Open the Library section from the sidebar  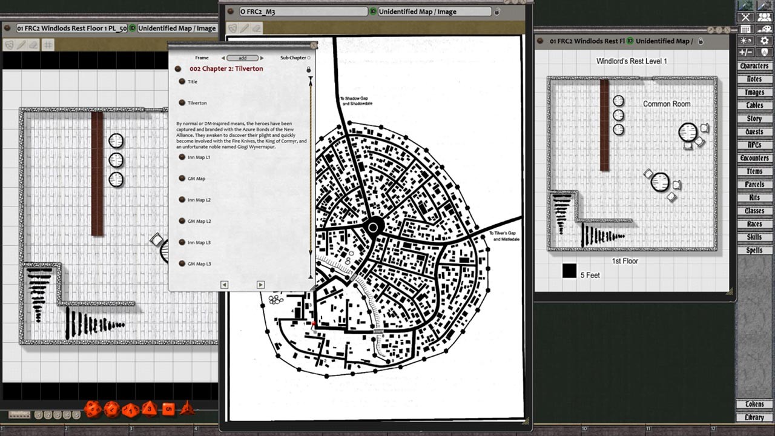754,417
